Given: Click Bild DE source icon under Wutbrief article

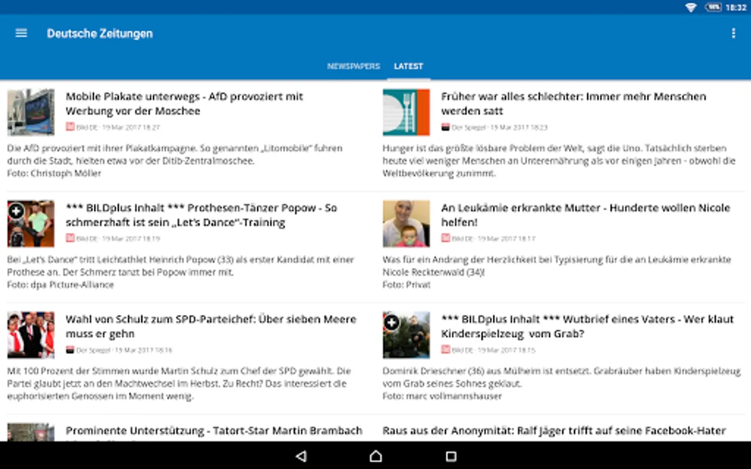Looking at the screenshot, I should [445, 350].
